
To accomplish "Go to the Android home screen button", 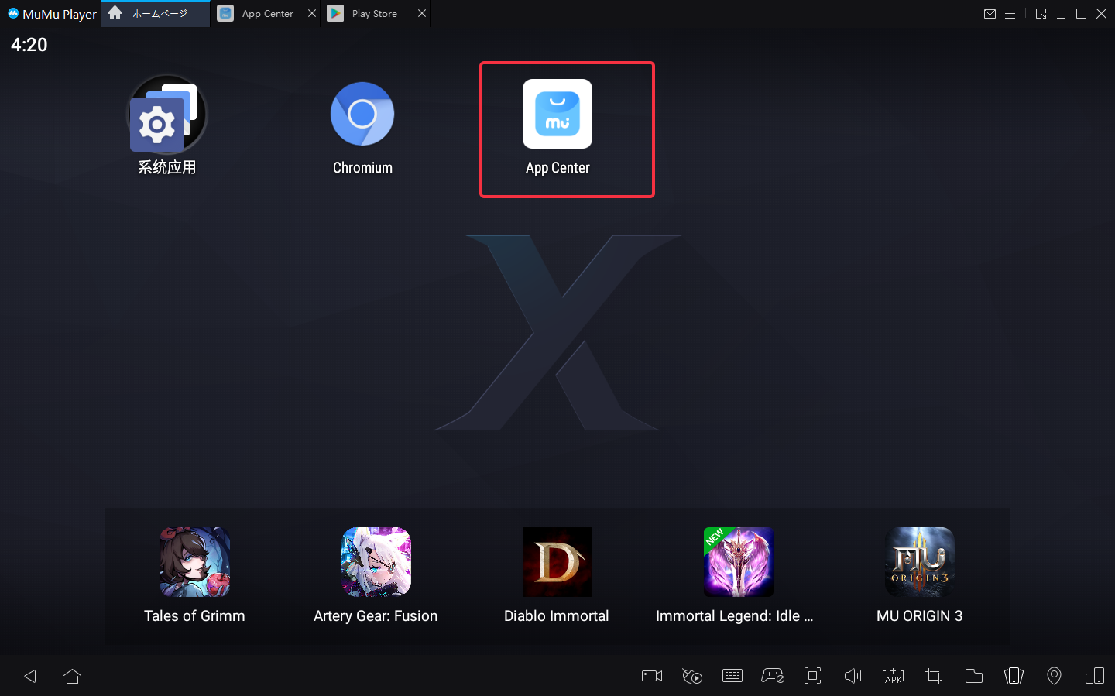I will (x=73, y=676).
